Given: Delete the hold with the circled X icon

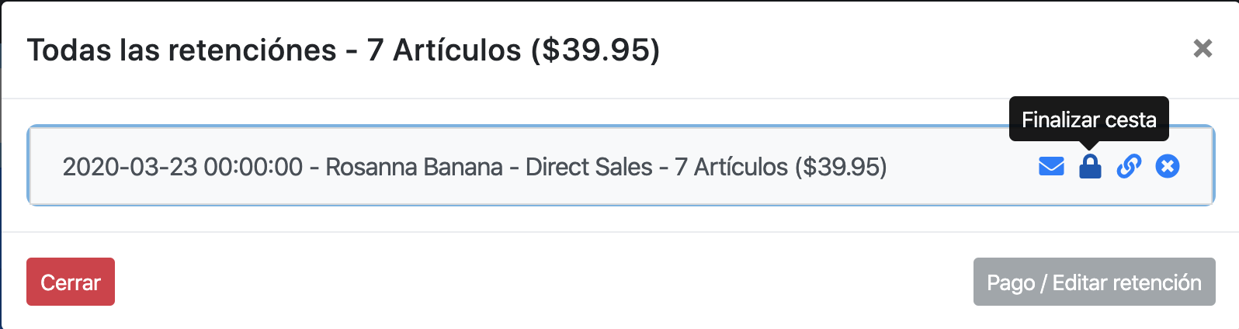Looking at the screenshot, I should point(1168,166).
